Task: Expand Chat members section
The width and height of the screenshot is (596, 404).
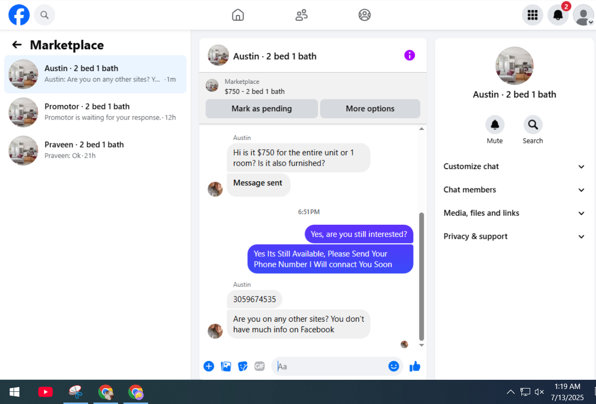Action: (515, 190)
